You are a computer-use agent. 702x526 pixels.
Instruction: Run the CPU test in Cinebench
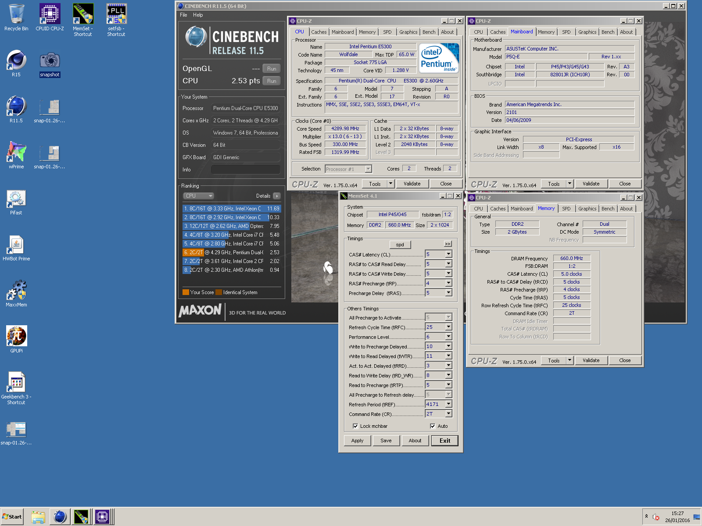[x=272, y=81]
